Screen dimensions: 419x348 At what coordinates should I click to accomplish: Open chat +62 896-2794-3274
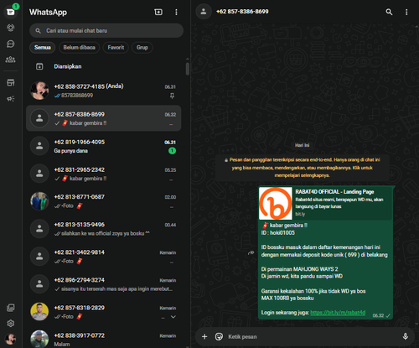point(104,284)
